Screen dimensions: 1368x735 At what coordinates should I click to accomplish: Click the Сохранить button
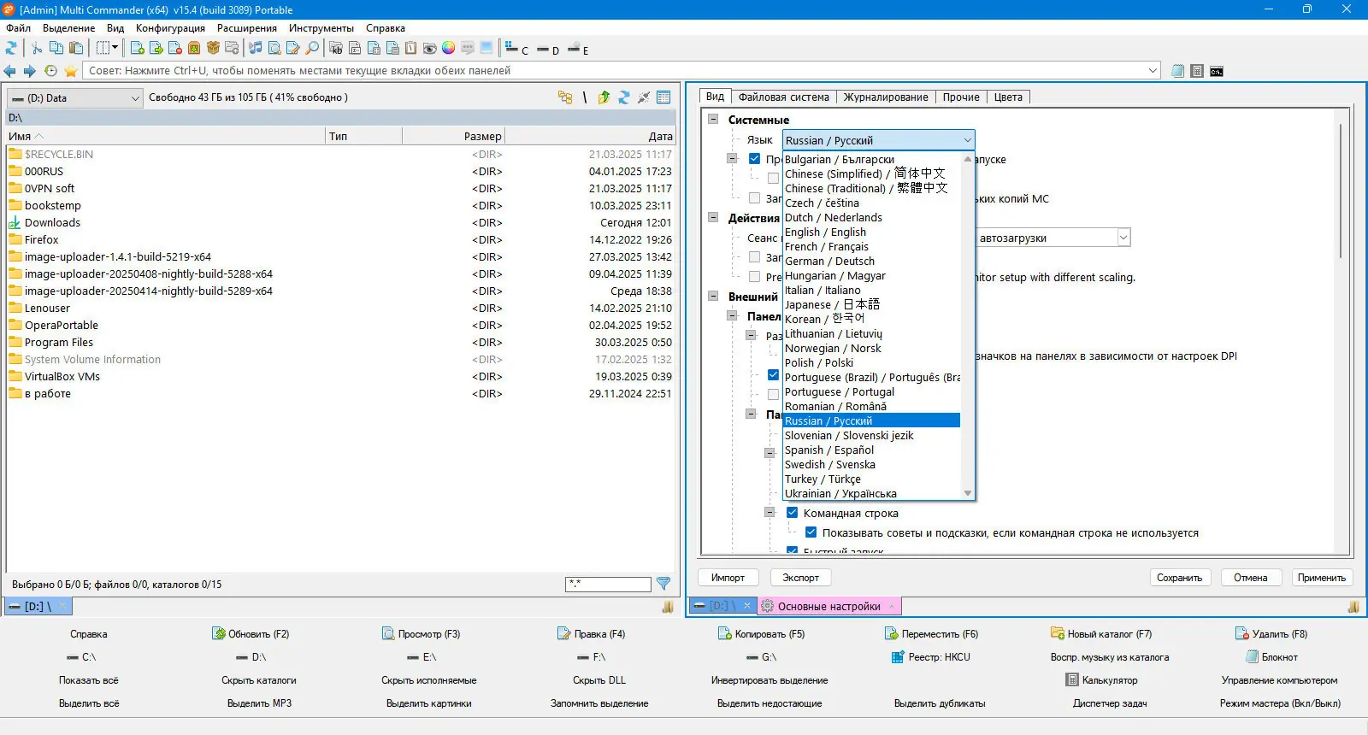1179,578
